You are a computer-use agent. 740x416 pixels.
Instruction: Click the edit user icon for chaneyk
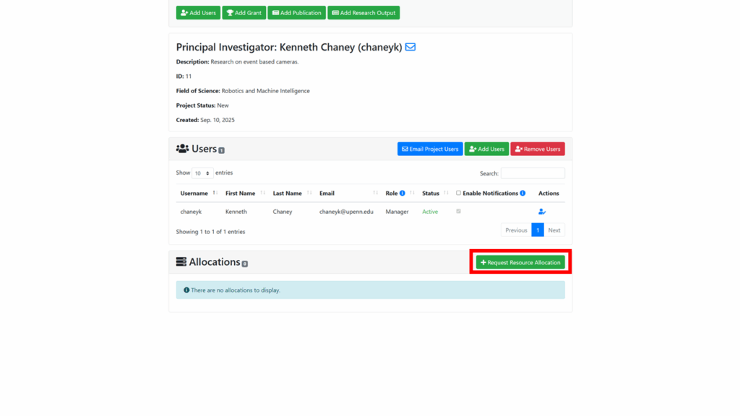click(x=542, y=212)
